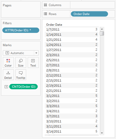Select the CNTD(Order ID) marks pill

[x=23, y=87]
